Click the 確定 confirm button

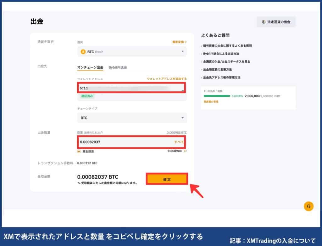coord(167,179)
